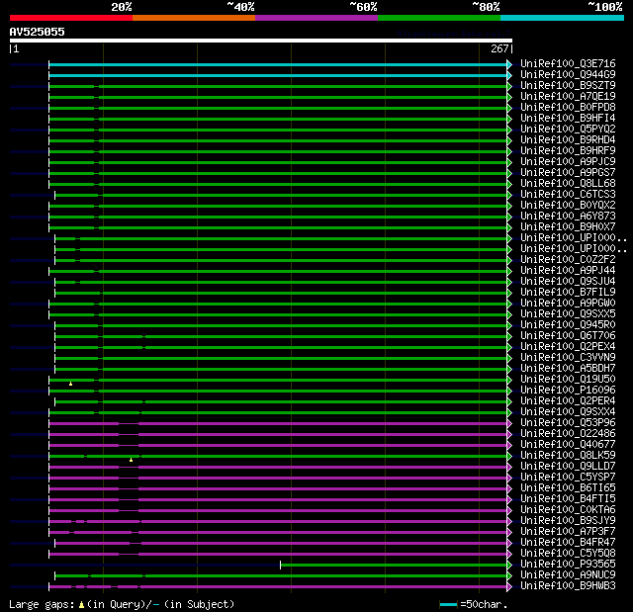Select UniRef100_A5BDH7 label
The height and width of the screenshot is (612, 633).
coord(568,369)
